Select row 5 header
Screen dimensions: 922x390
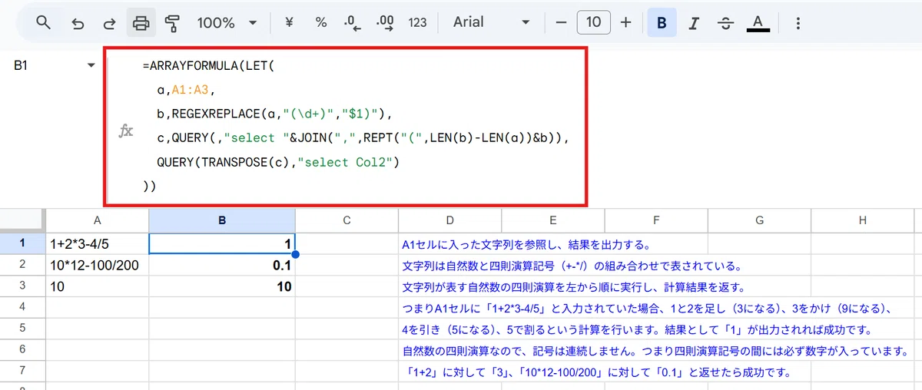pyautogui.click(x=23, y=329)
